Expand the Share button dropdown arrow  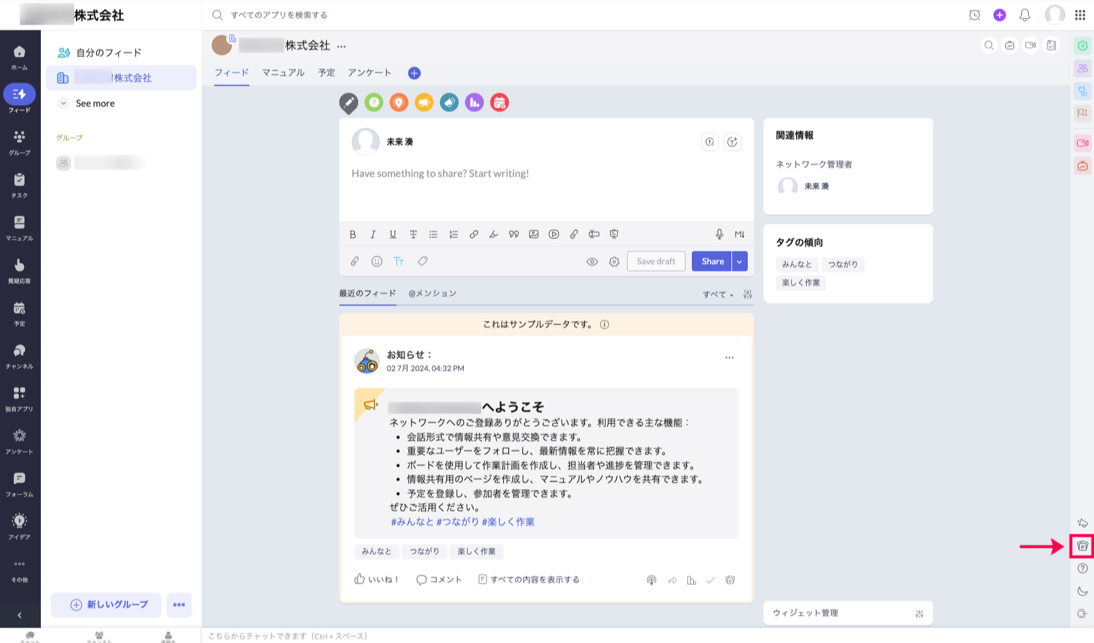(x=740, y=262)
